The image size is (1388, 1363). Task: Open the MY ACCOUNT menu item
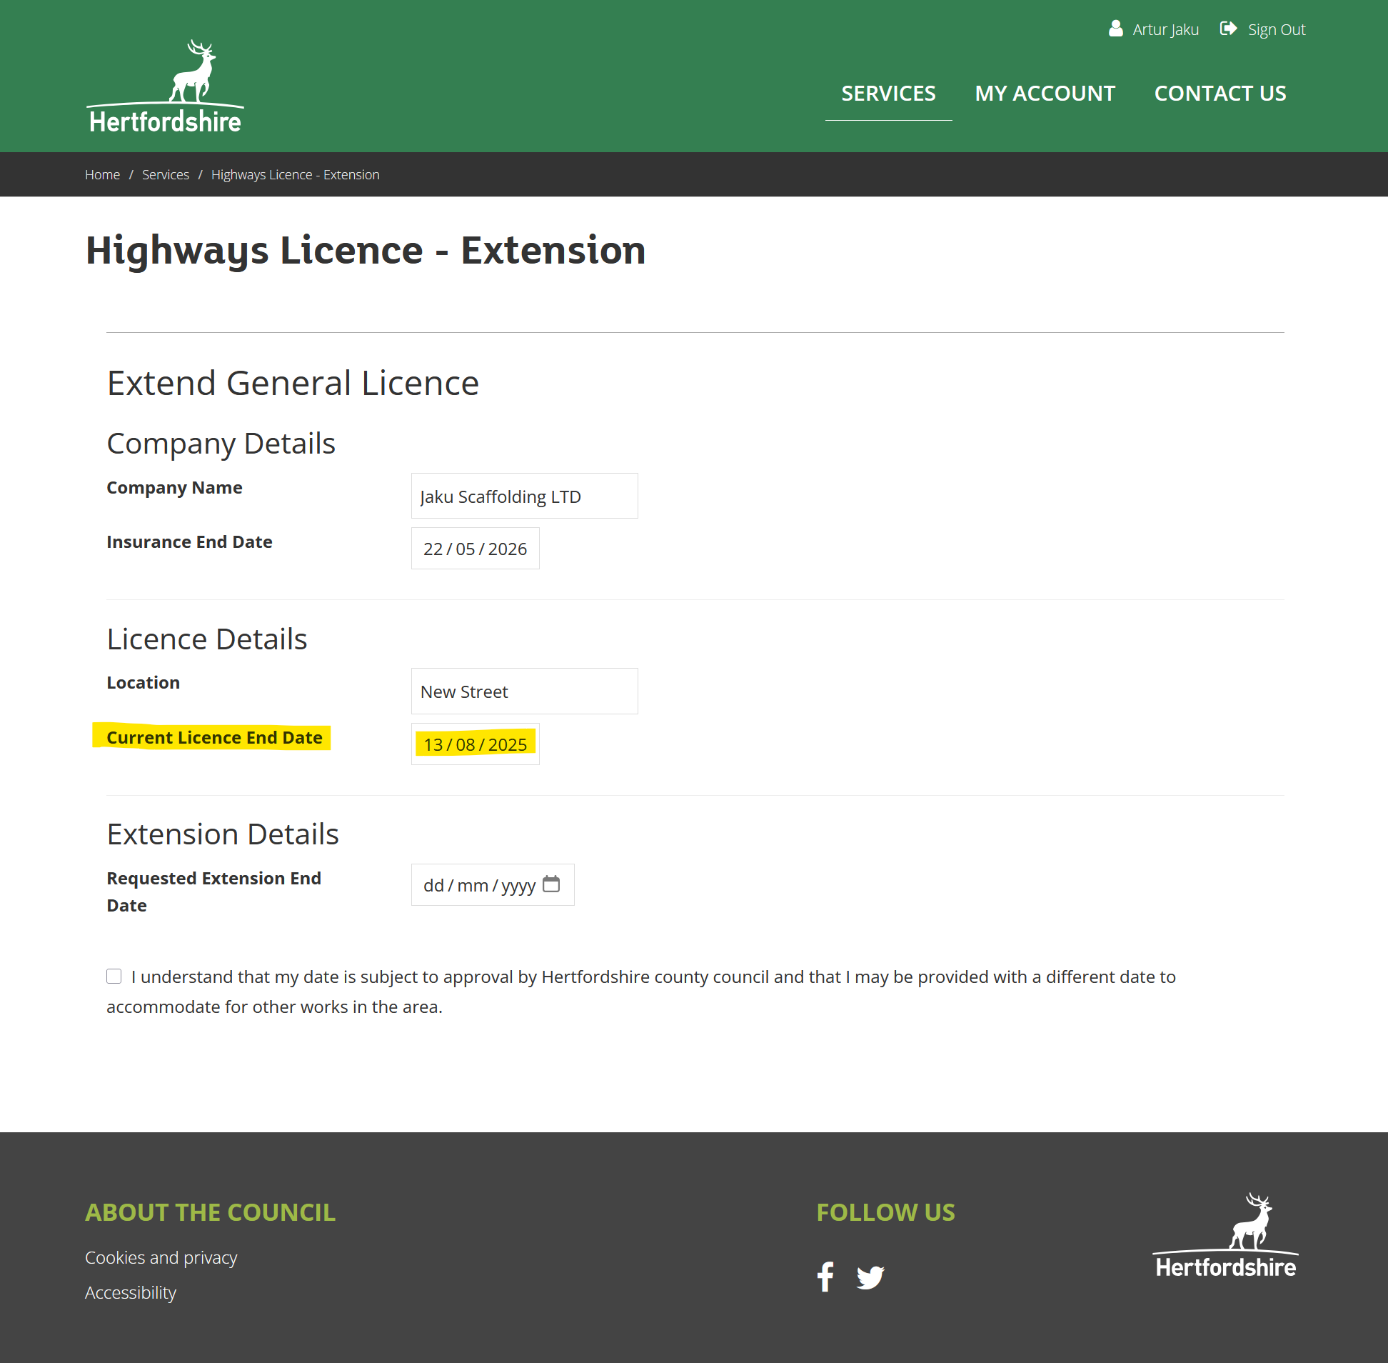coord(1044,93)
